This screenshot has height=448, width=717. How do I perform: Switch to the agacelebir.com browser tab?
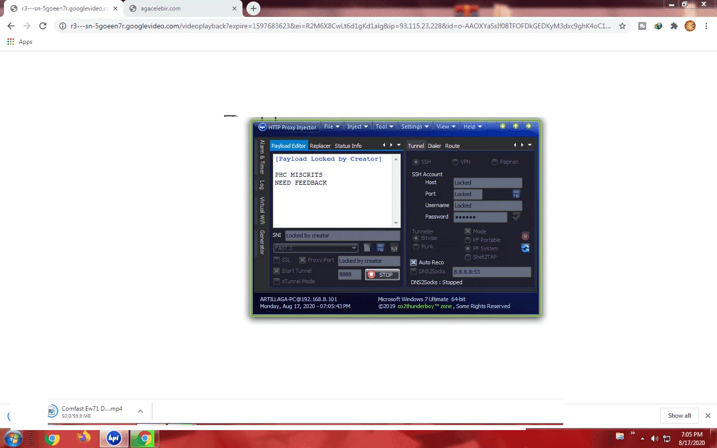(183, 8)
